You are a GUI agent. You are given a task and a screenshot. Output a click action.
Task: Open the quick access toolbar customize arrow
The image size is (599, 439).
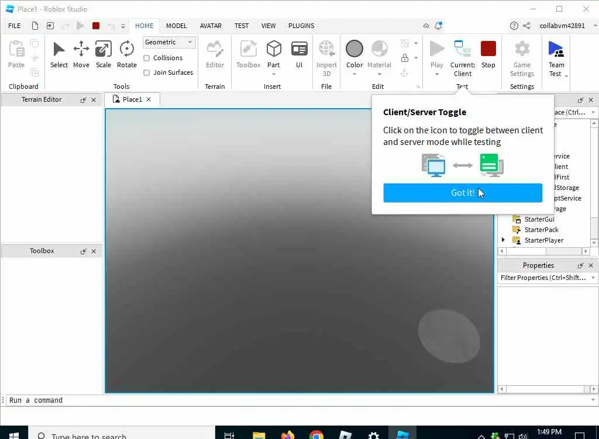pos(123,26)
